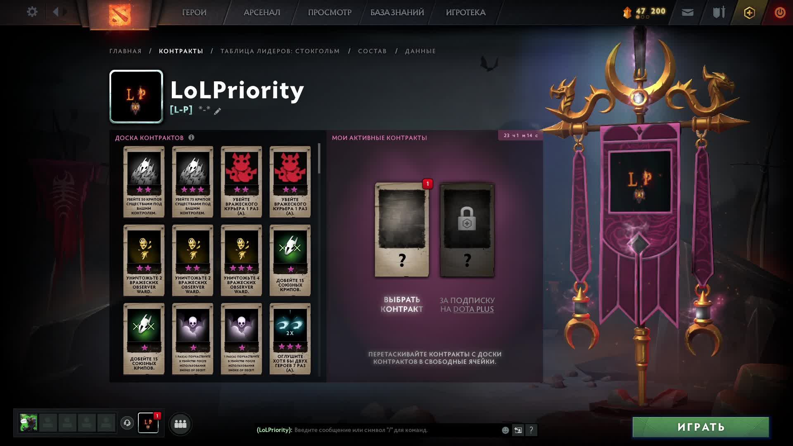Open the ГЕРОИ top menu
This screenshot has height=446, width=793.
pos(194,12)
